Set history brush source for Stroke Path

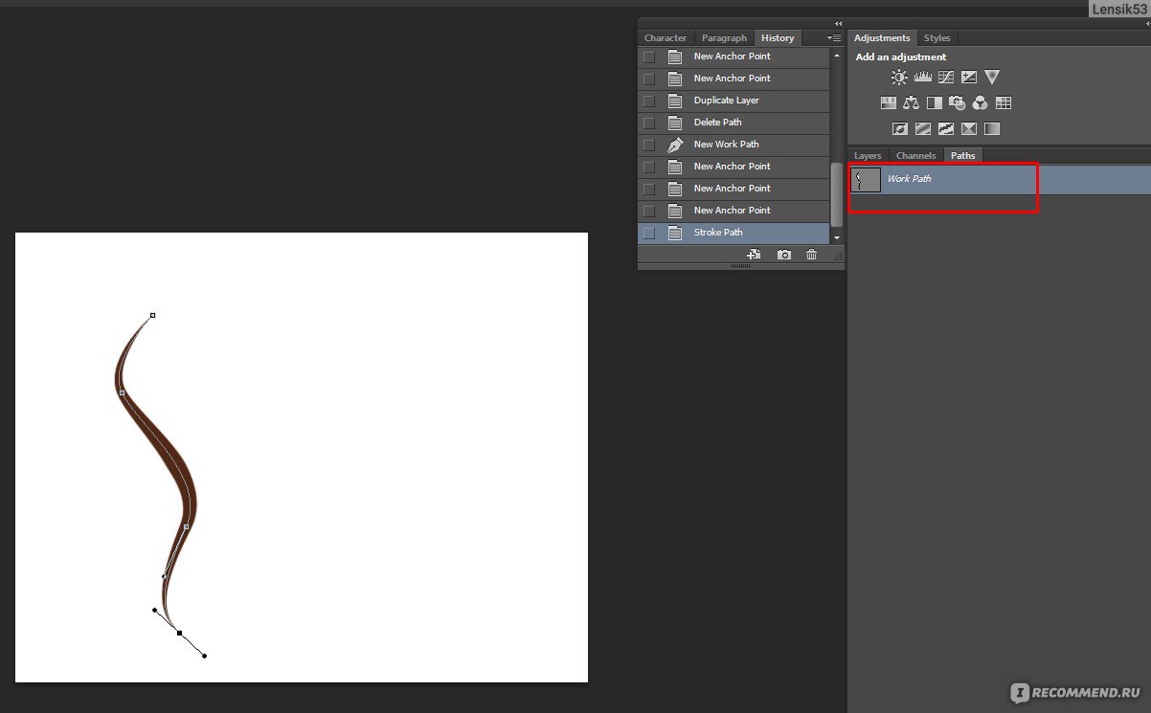[x=649, y=233]
